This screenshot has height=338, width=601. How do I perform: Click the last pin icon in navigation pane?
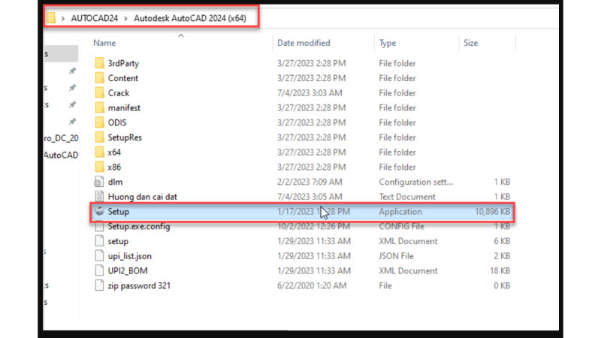(72, 122)
